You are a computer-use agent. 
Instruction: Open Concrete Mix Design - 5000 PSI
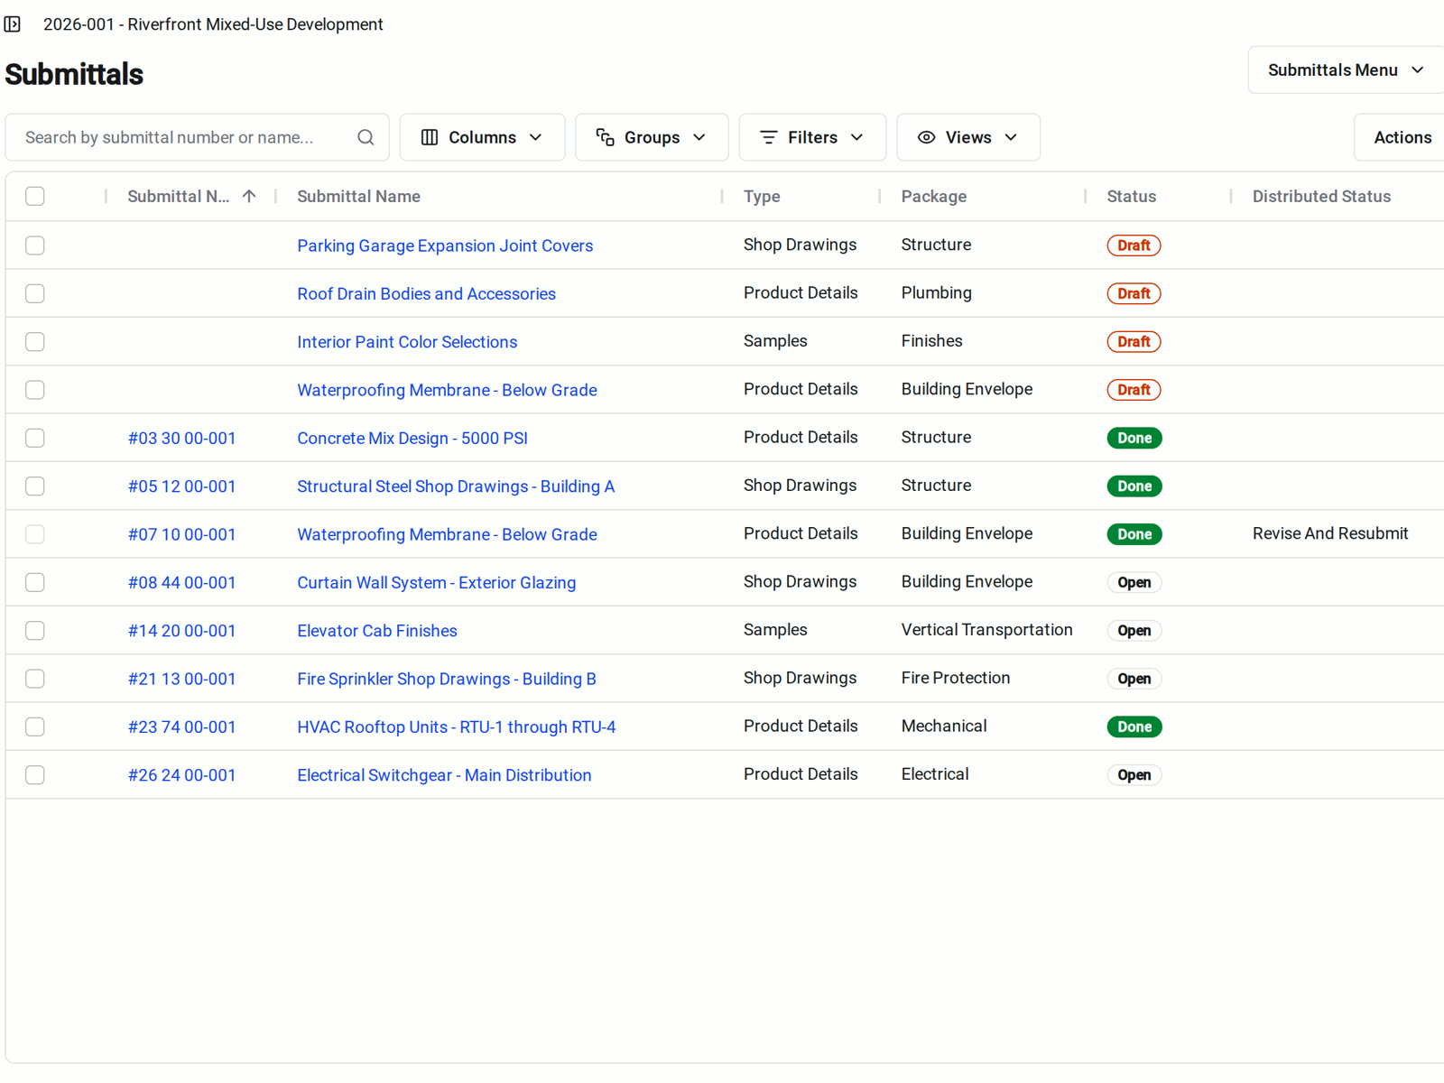[x=412, y=438]
